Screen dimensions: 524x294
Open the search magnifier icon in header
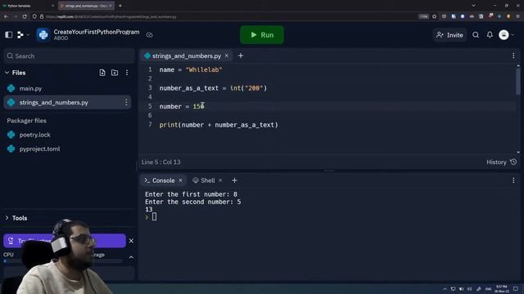476,35
